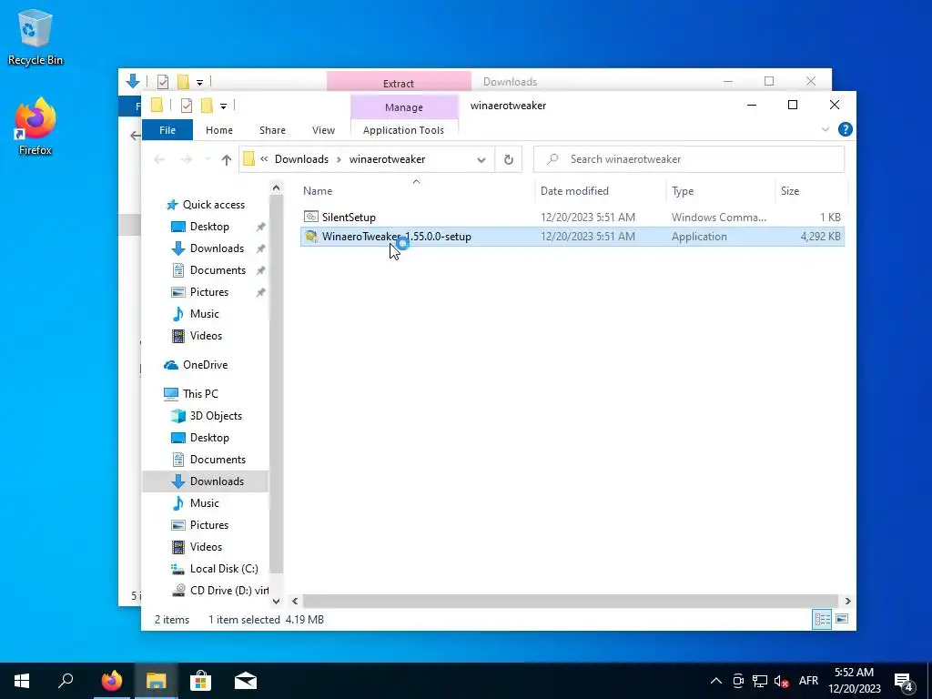Switch to the View ribbon tab
Image resolution: width=932 pixels, height=699 pixels.
coord(323,130)
